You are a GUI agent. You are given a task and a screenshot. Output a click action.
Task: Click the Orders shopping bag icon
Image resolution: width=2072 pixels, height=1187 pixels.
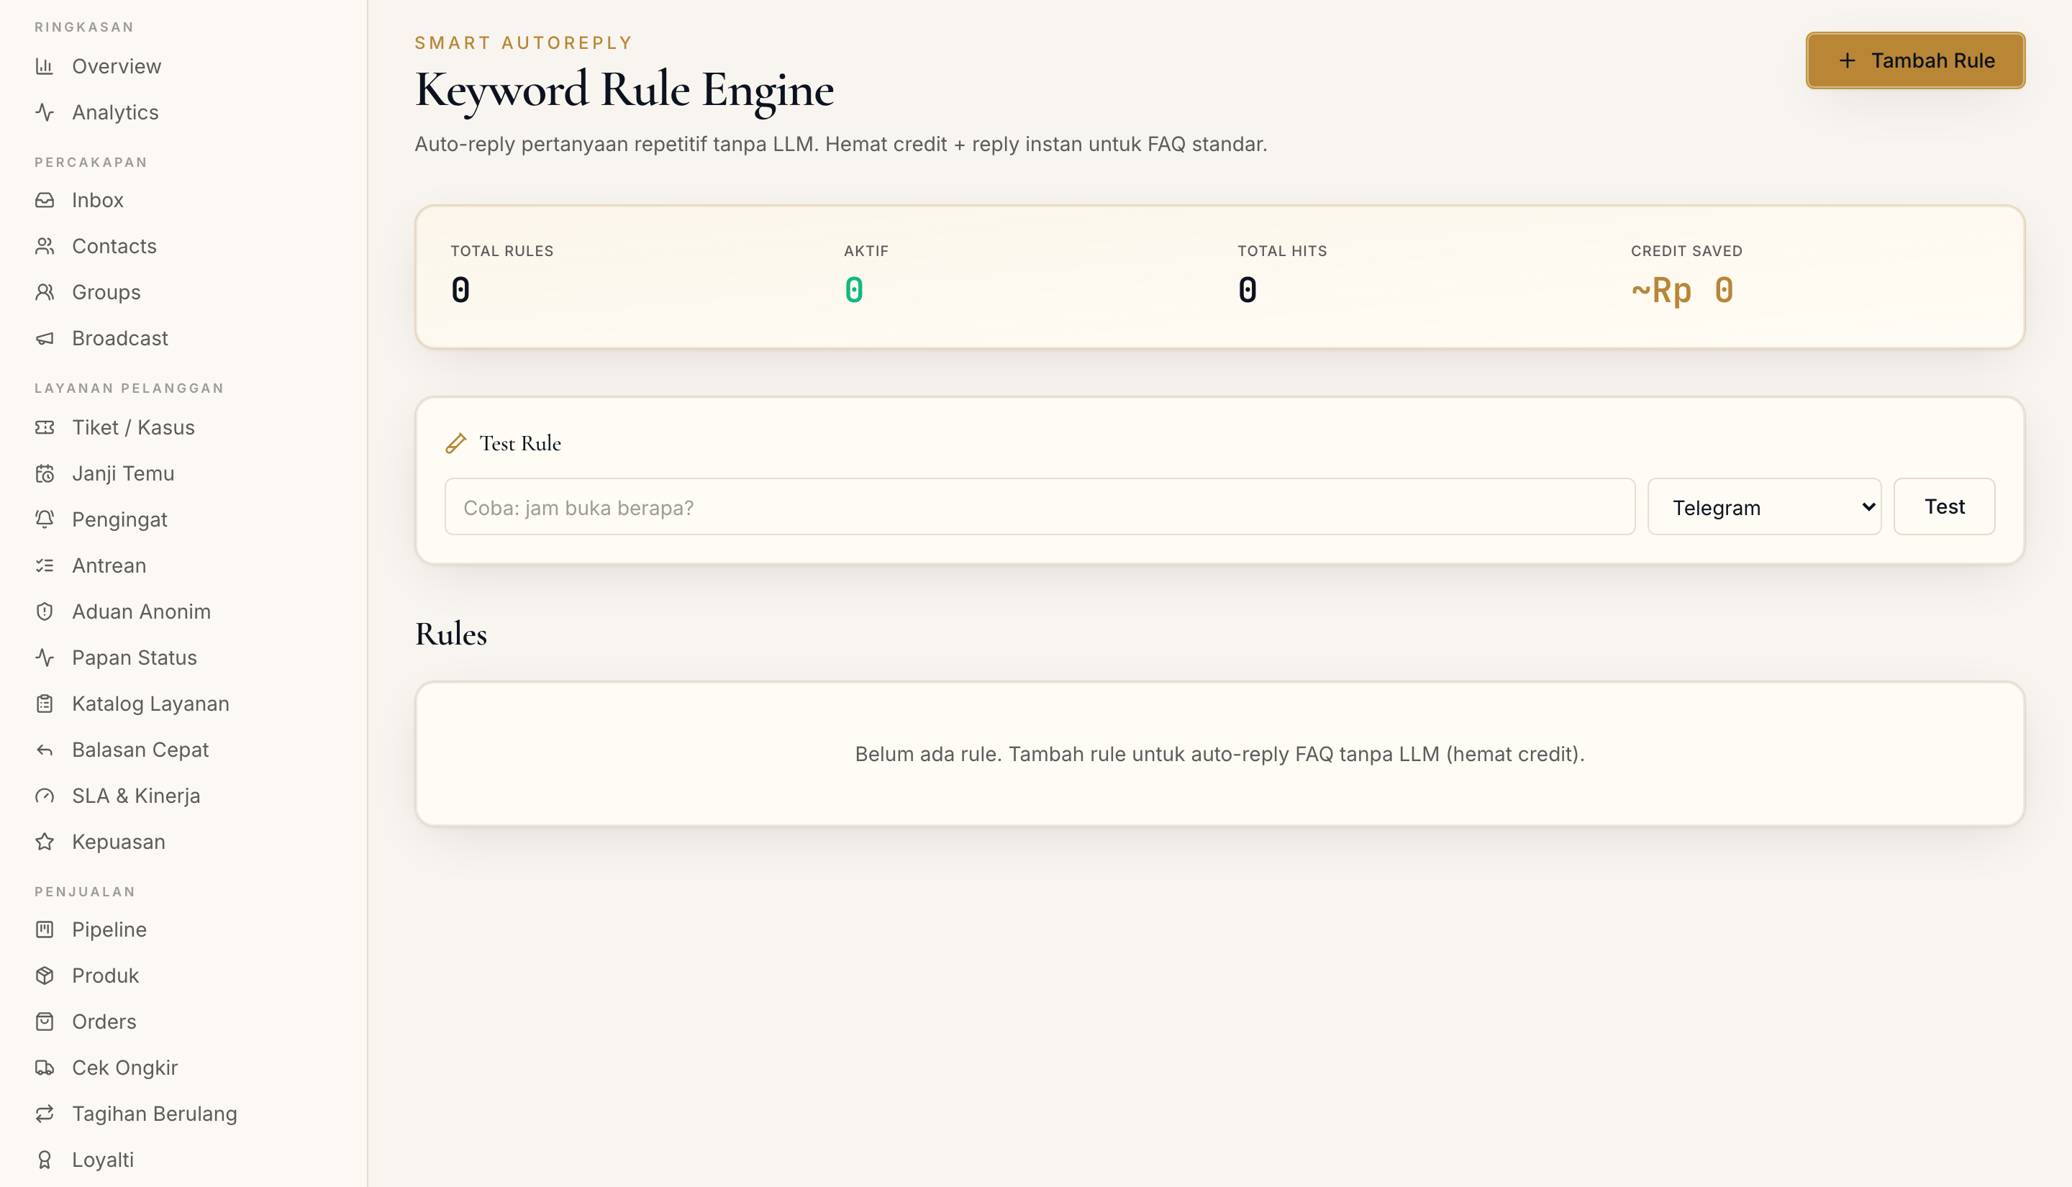(45, 1022)
